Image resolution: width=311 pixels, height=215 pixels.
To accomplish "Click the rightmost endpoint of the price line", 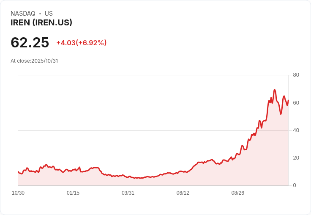I will click(x=288, y=100).
